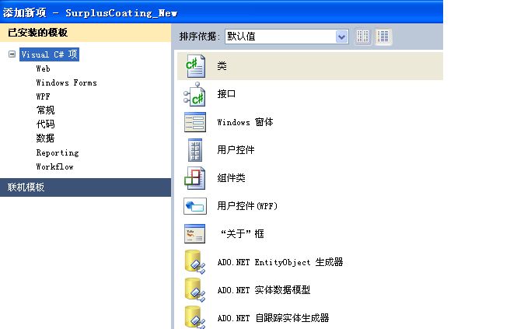Click ADO.NET EntityObject 生成器 label
This screenshot has height=329, width=531.
[x=280, y=262]
